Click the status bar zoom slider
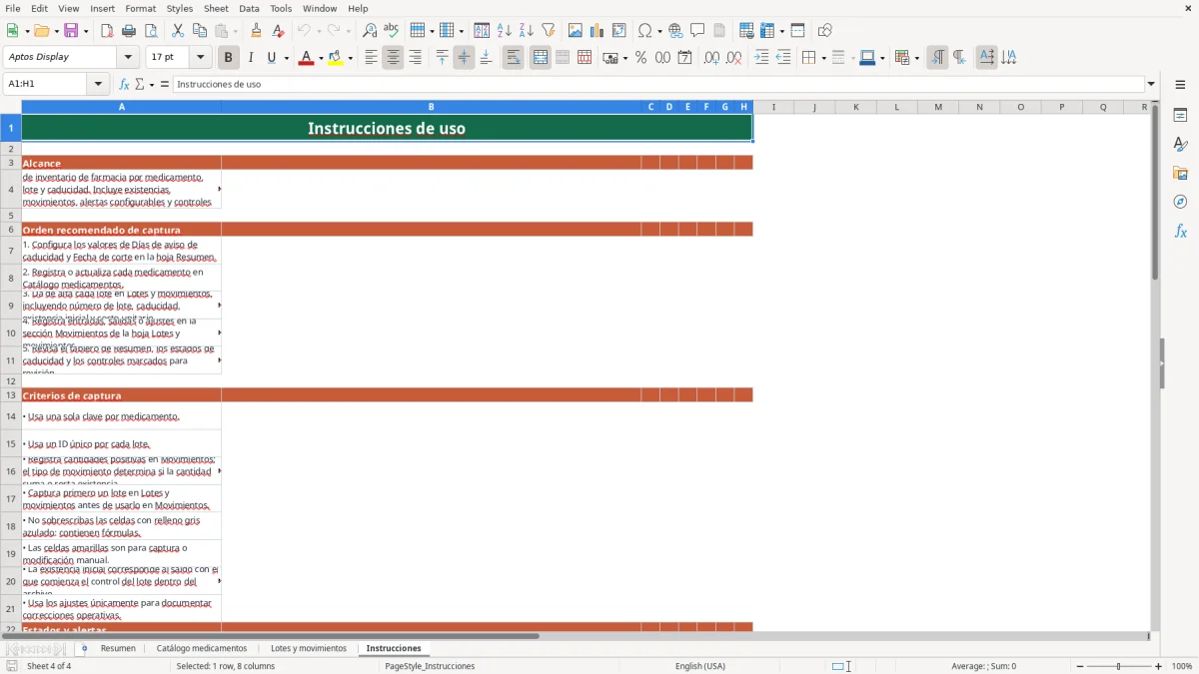Screen dimensions: 1199x674 [x=1117, y=666]
